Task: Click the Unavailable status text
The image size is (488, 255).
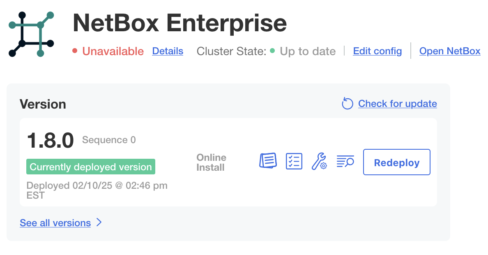Action: coord(113,51)
